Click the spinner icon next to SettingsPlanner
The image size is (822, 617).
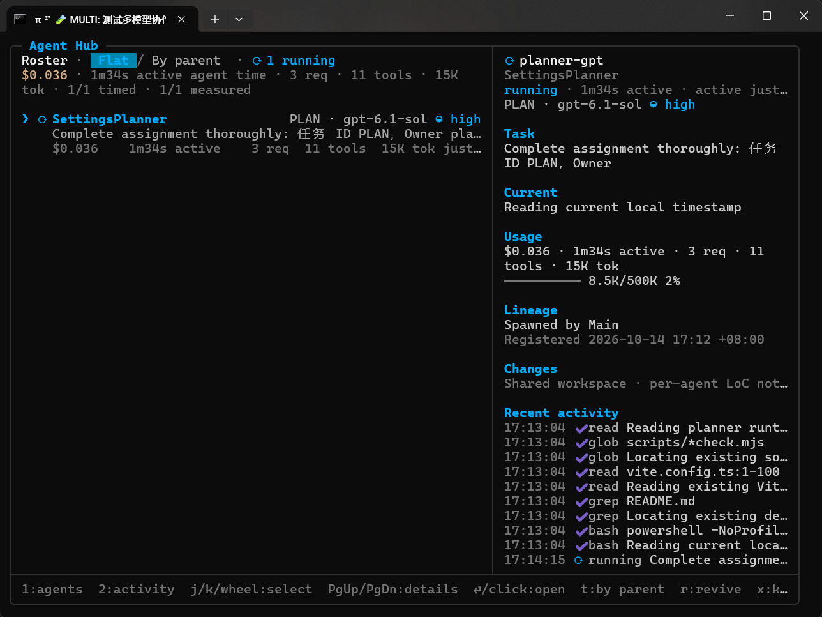click(42, 119)
